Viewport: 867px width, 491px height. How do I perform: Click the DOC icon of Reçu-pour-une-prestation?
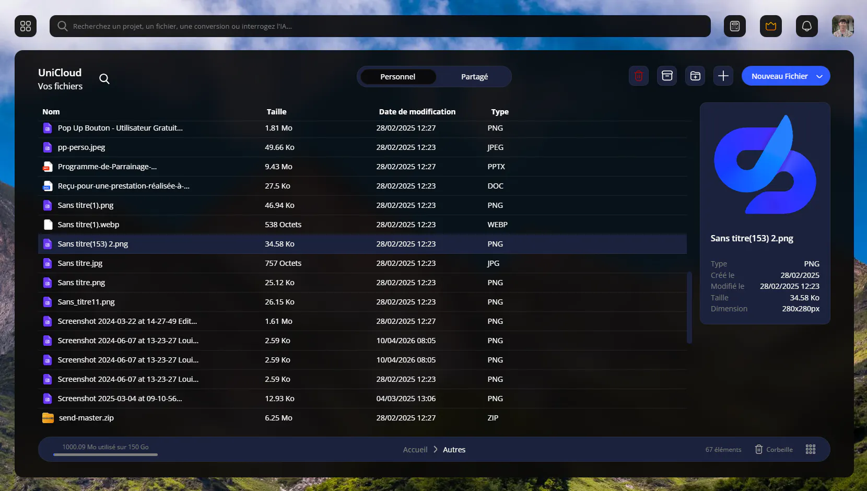click(x=48, y=186)
